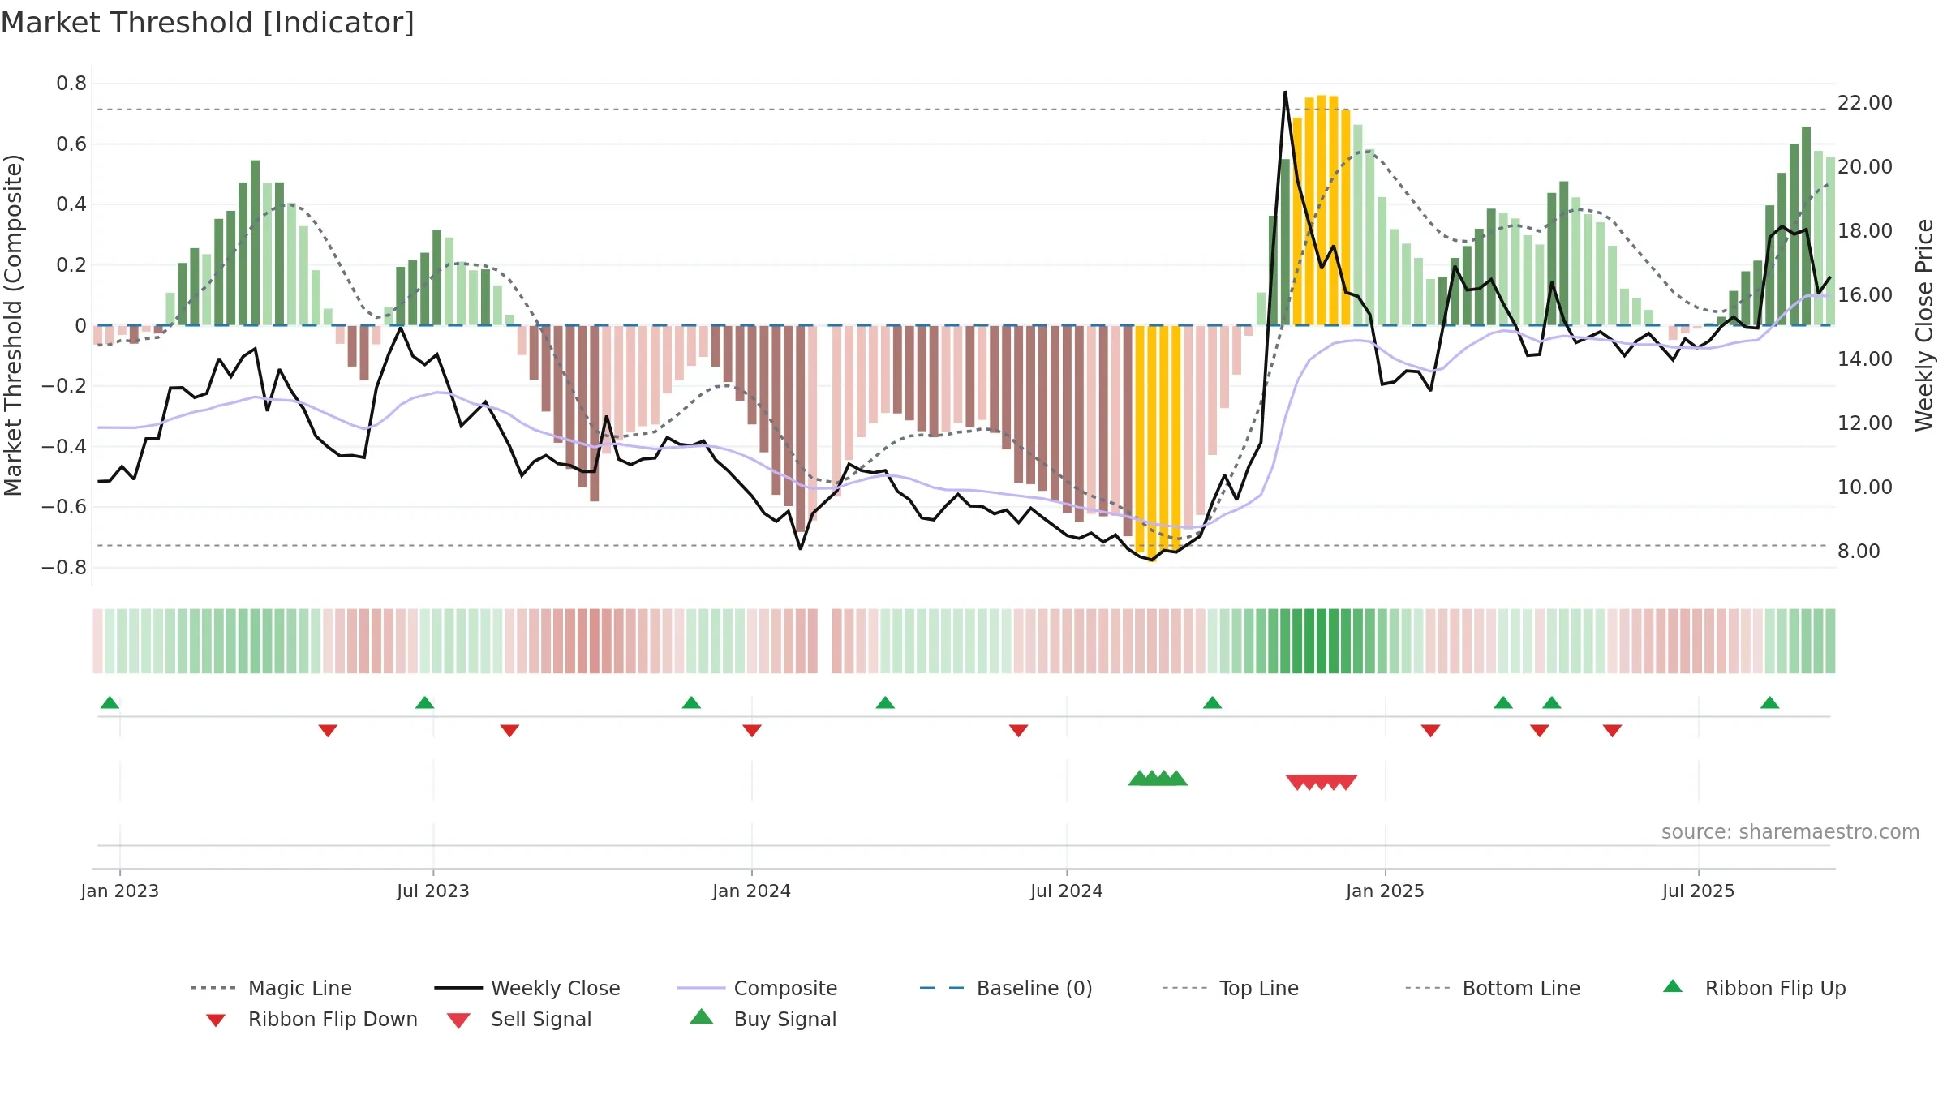Click the Weekly Close Price axis title

pos(1925,325)
